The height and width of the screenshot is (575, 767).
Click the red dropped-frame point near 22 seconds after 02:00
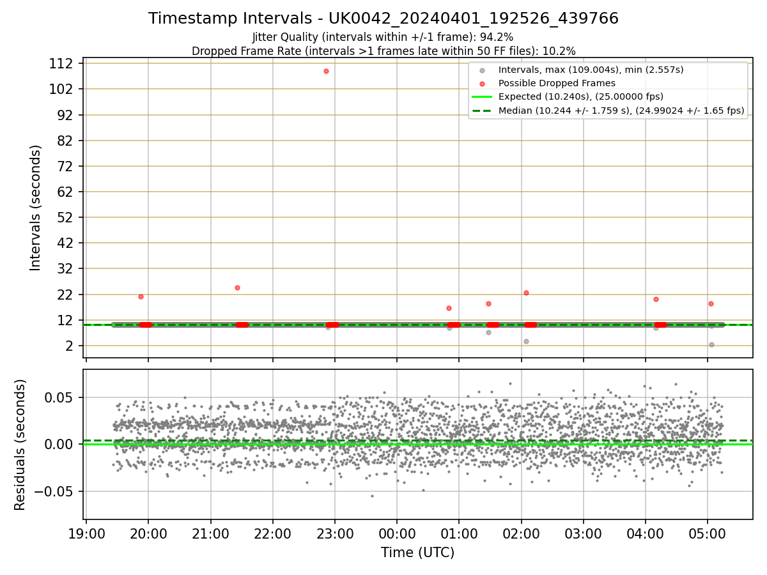526,293
